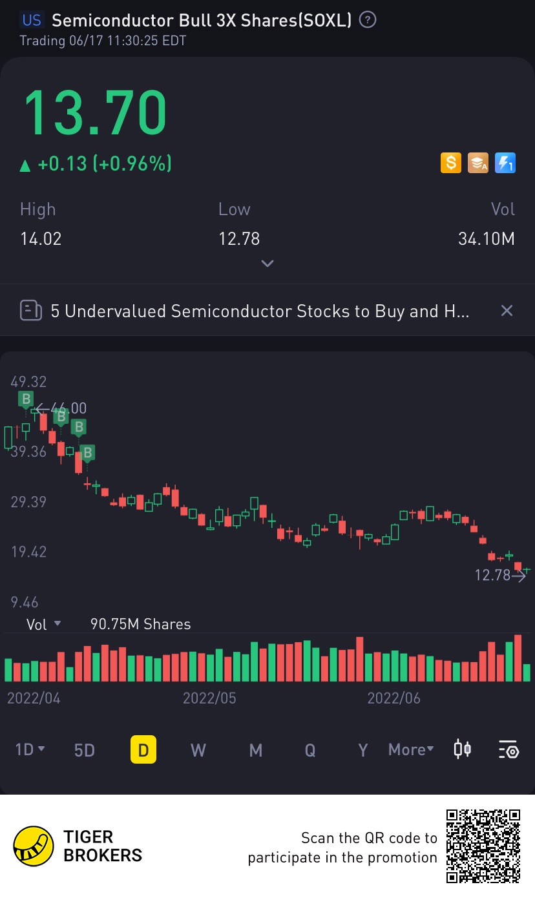
Task: Select the Q quarterly chart tab
Action: click(310, 749)
